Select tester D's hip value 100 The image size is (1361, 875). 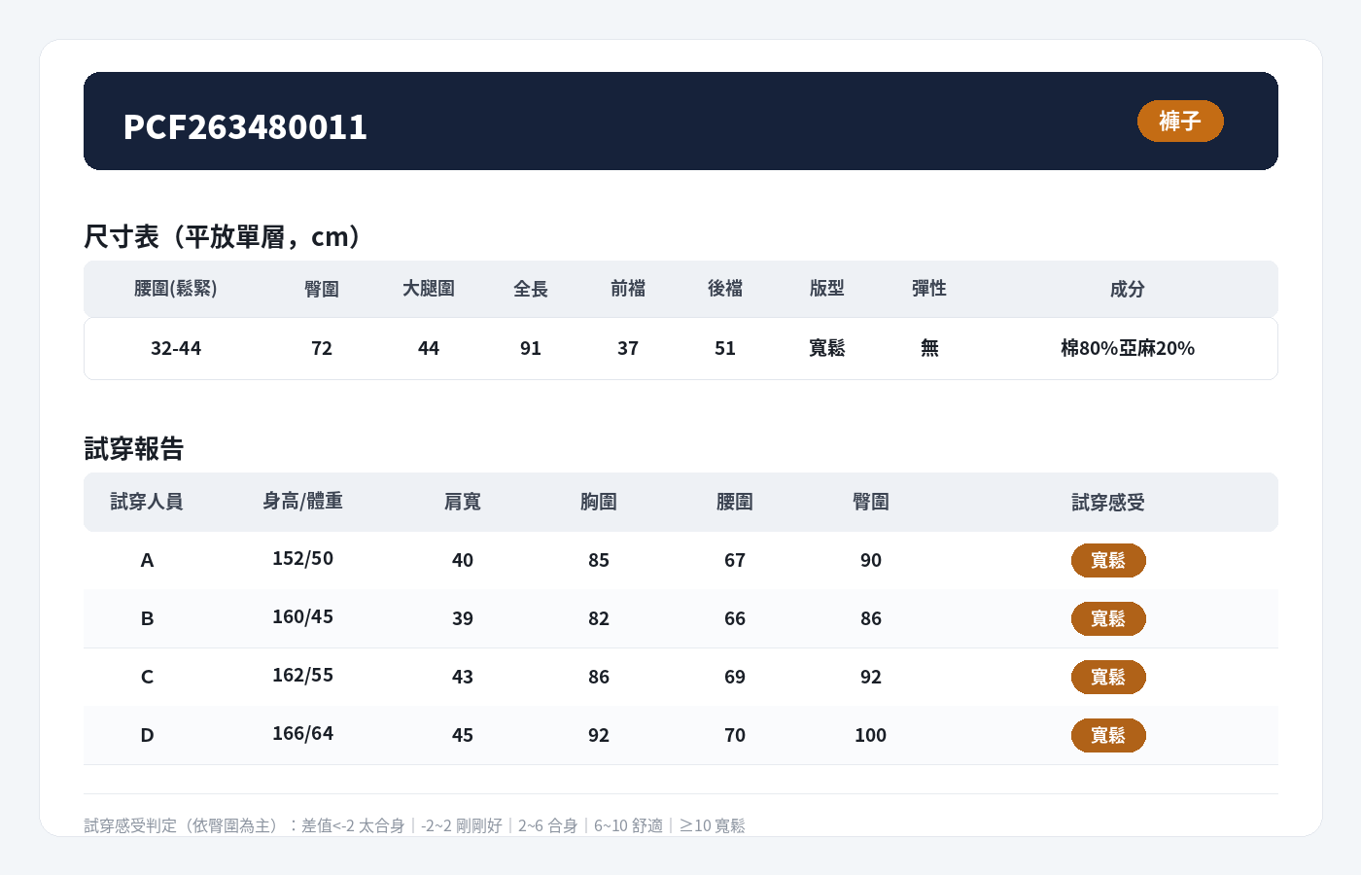pyautogui.click(x=871, y=736)
